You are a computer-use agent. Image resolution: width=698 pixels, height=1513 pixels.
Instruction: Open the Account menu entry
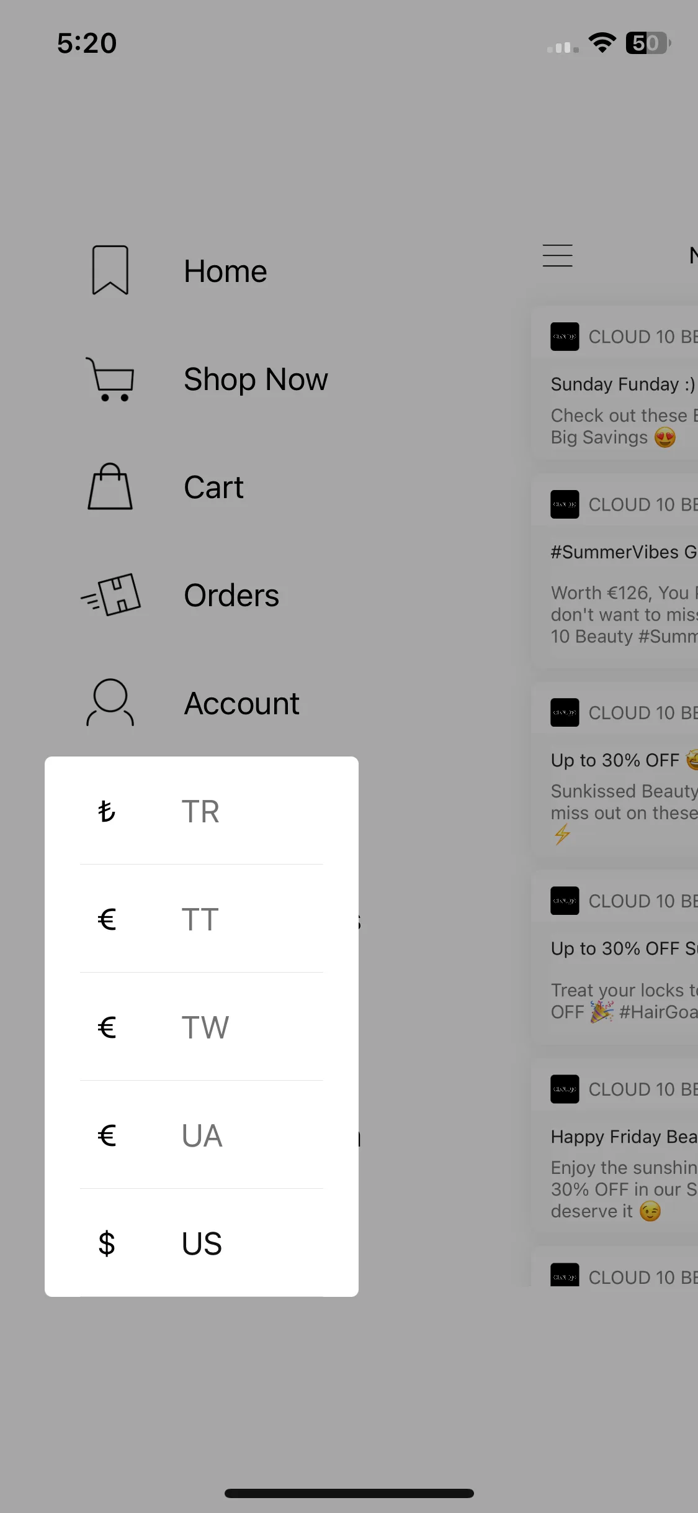[x=242, y=703]
